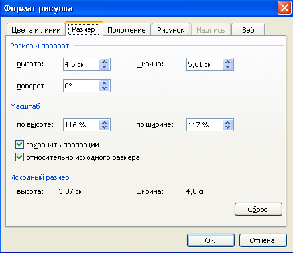Switch to the Веб tab
Viewport: 293px width, 253px height.
click(248, 30)
